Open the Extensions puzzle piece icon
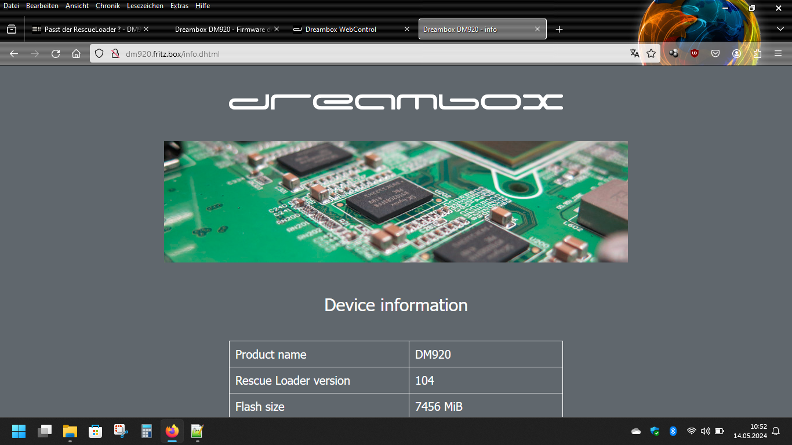This screenshot has height=445, width=792. [x=757, y=53]
